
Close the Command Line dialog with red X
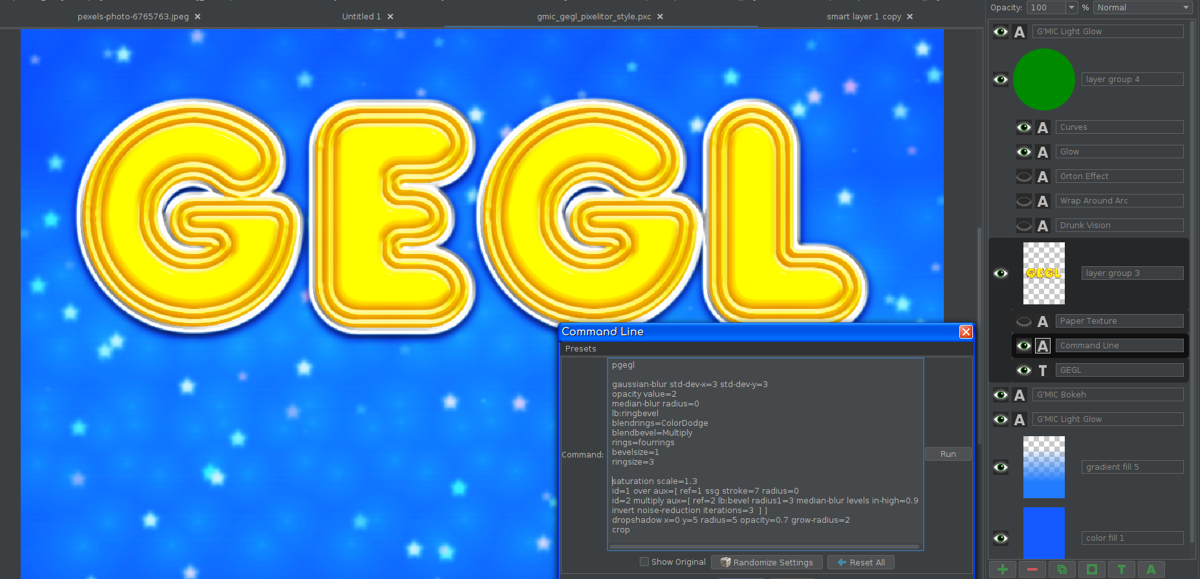(966, 332)
